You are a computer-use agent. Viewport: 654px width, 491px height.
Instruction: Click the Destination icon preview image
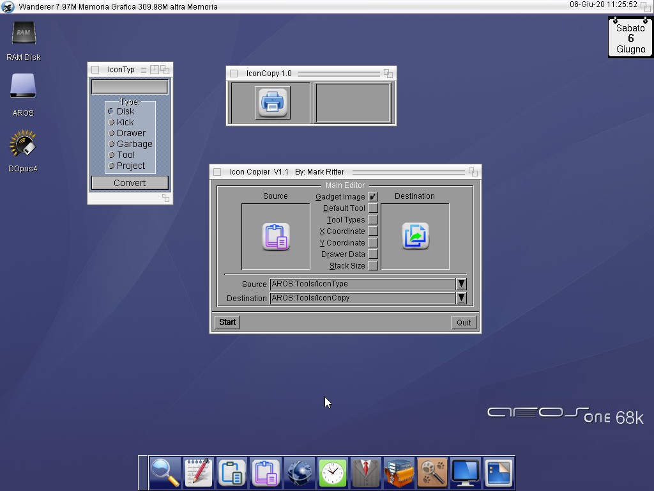coord(415,237)
